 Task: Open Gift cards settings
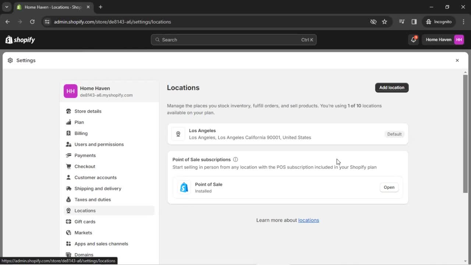pos(109,222)
